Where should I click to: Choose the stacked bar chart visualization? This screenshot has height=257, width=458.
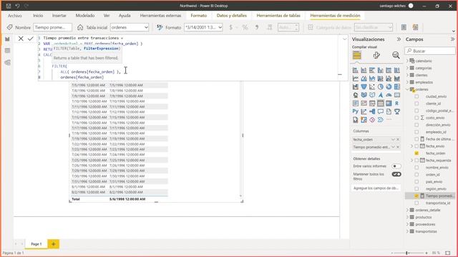(x=355, y=70)
